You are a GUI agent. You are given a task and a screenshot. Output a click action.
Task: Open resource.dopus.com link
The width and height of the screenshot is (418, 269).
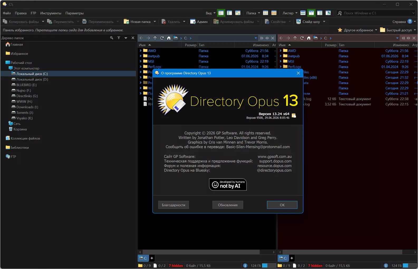click(275, 166)
